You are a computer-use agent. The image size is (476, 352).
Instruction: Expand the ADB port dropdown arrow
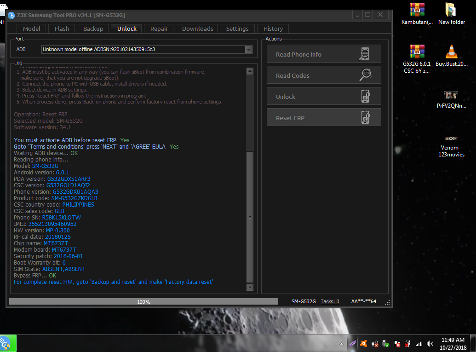point(248,49)
